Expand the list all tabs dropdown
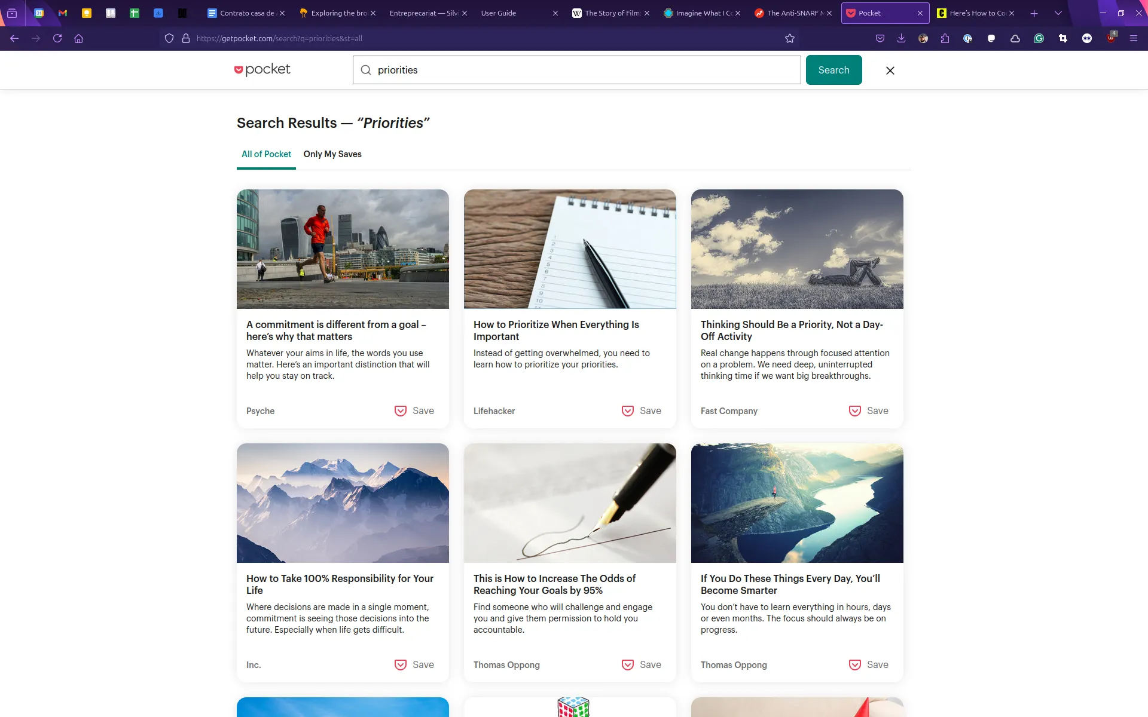This screenshot has height=717, width=1148. click(x=1058, y=13)
